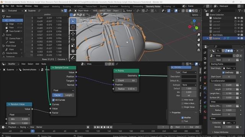The height and width of the screenshot is (137, 245).
Task: Switch perspective/orthographic grid icon in viewport
Action: click(199, 50)
